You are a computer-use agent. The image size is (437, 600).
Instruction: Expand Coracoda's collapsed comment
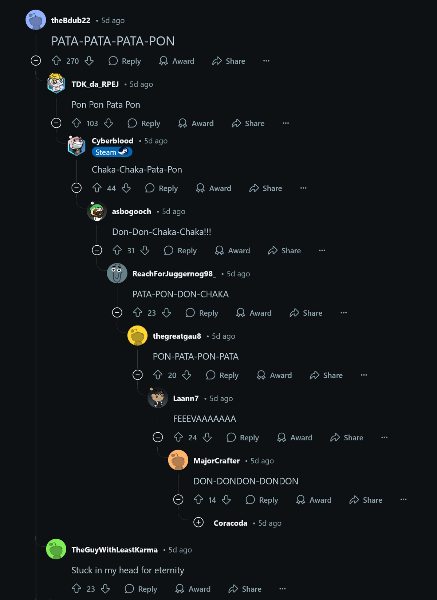(198, 522)
